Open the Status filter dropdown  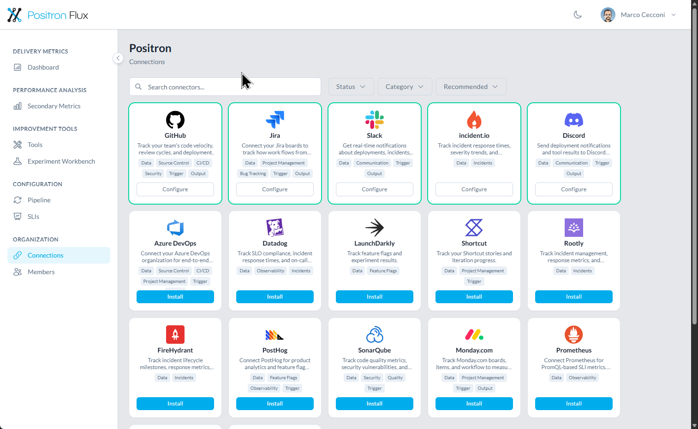(x=351, y=87)
